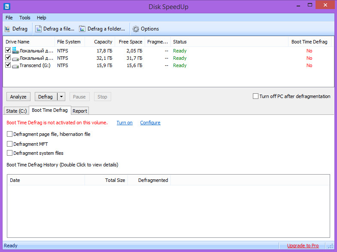Open the File menu
This screenshot has height=252, width=337.
point(9,18)
